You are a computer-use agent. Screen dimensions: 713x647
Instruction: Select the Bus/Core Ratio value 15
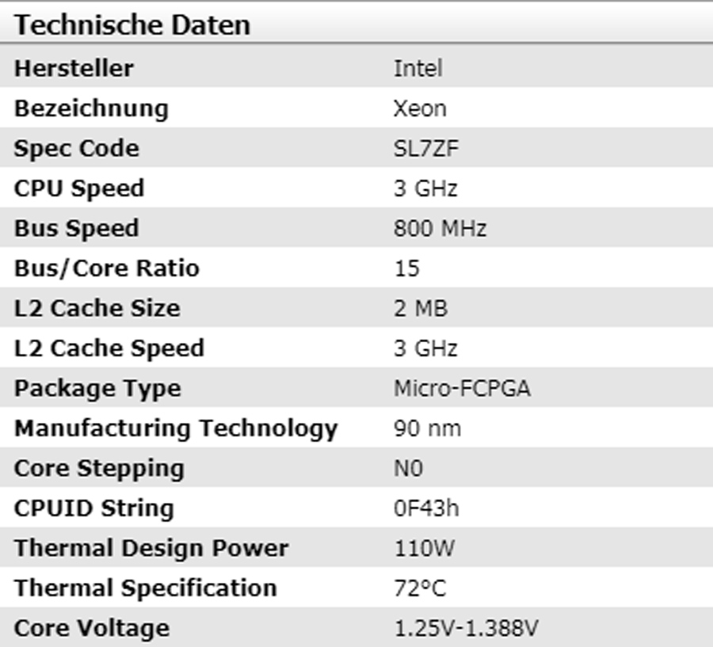pyautogui.click(x=406, y=268)
